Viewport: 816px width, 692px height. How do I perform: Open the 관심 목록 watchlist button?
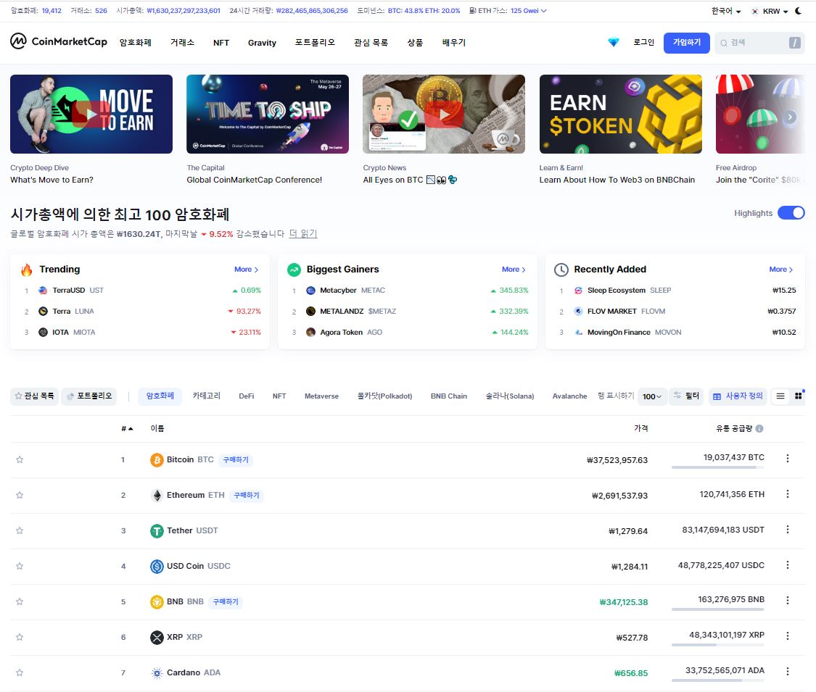[x=34, y=396]
